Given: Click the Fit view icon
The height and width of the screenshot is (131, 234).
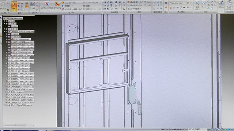Looking at the screenshot, I should point(204,4).
